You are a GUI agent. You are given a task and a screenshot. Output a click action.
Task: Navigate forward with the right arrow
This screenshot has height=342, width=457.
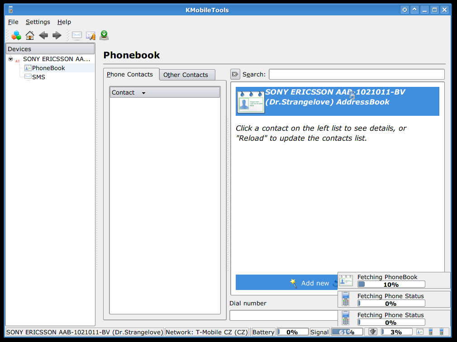(x=57, y=36)
